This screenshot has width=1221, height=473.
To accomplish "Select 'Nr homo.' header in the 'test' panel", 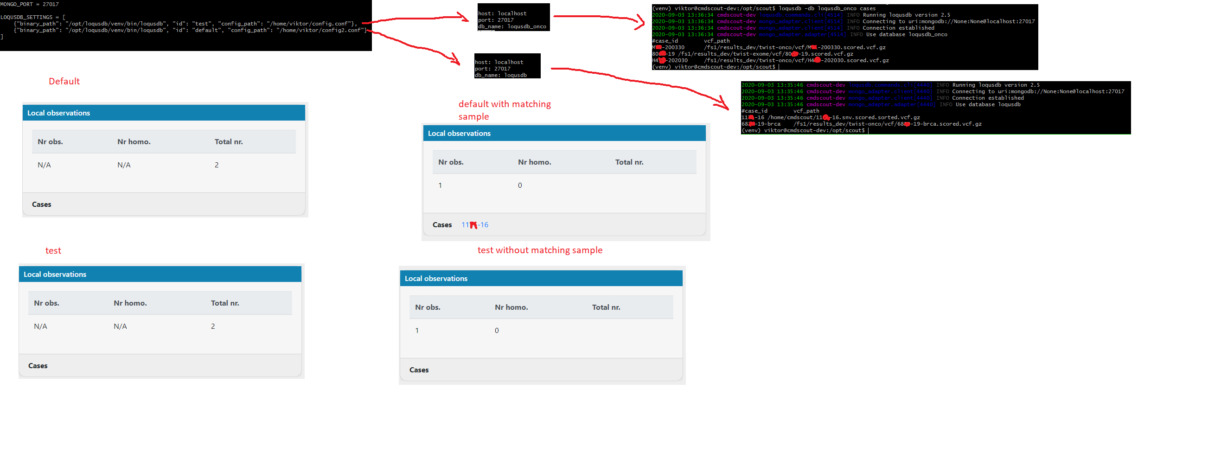I will click(130, 303).
